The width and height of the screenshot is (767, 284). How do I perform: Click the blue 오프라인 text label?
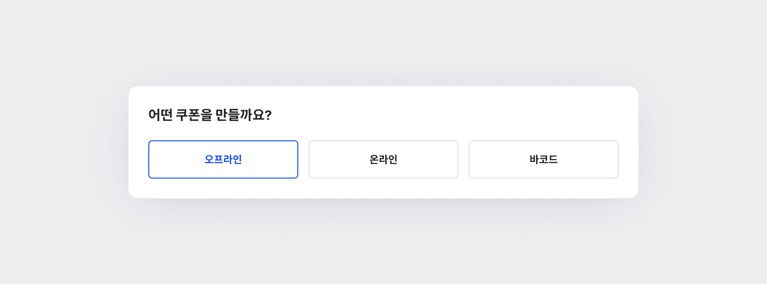coord(223,159)
